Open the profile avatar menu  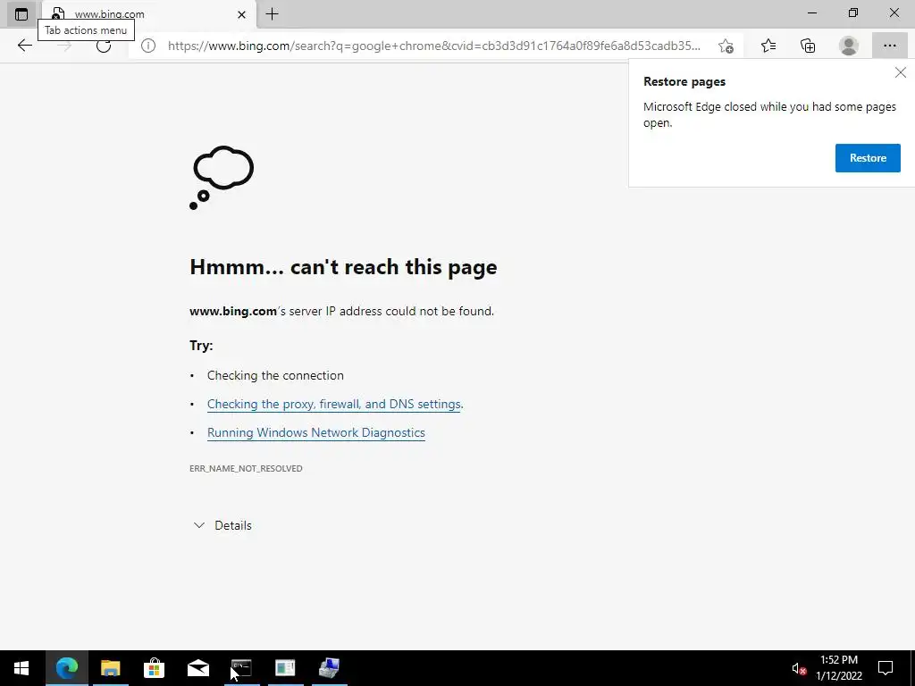(849, 46)
